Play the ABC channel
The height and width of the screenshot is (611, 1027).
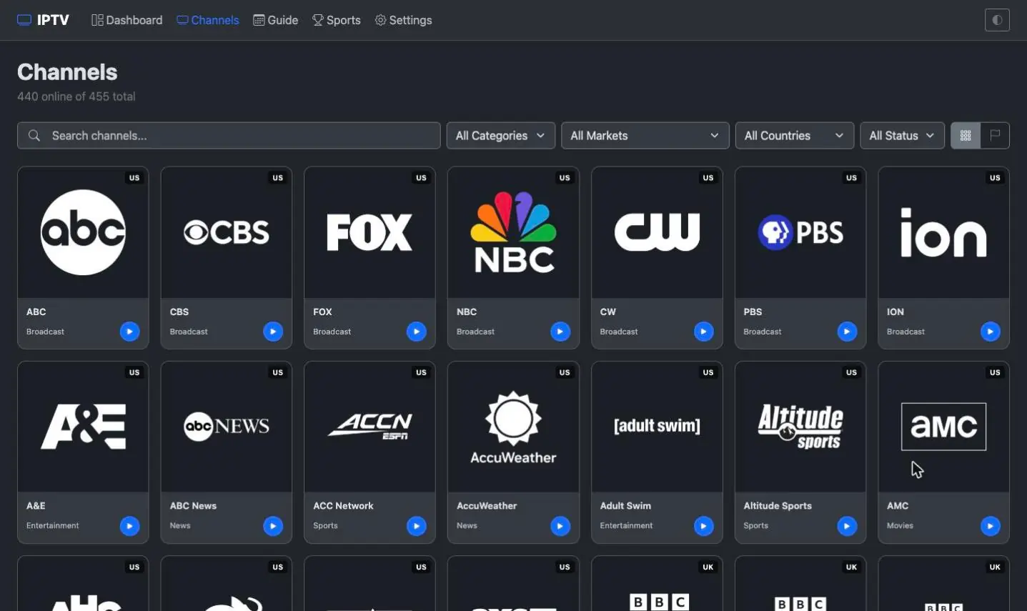(129, 332)
